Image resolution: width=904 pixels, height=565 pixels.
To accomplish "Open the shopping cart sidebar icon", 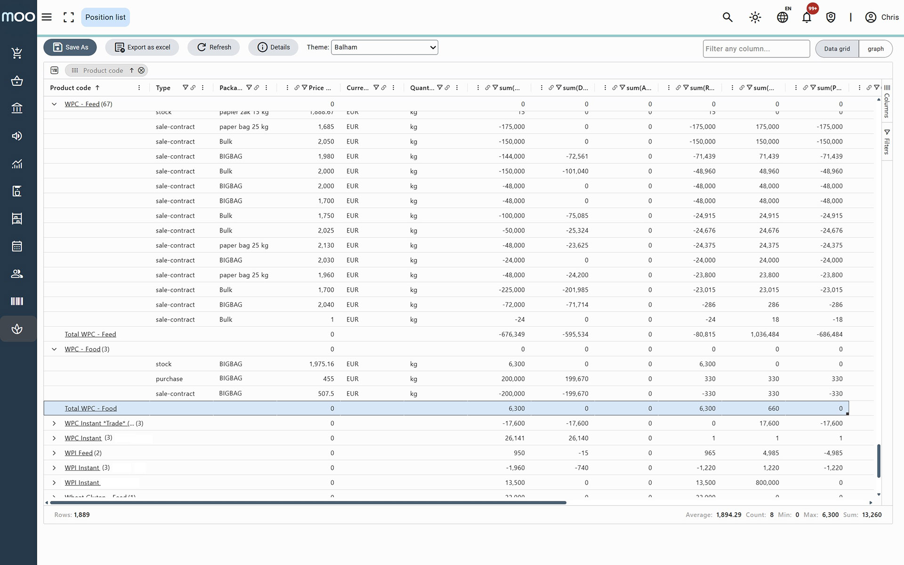I will coord(17,53).
